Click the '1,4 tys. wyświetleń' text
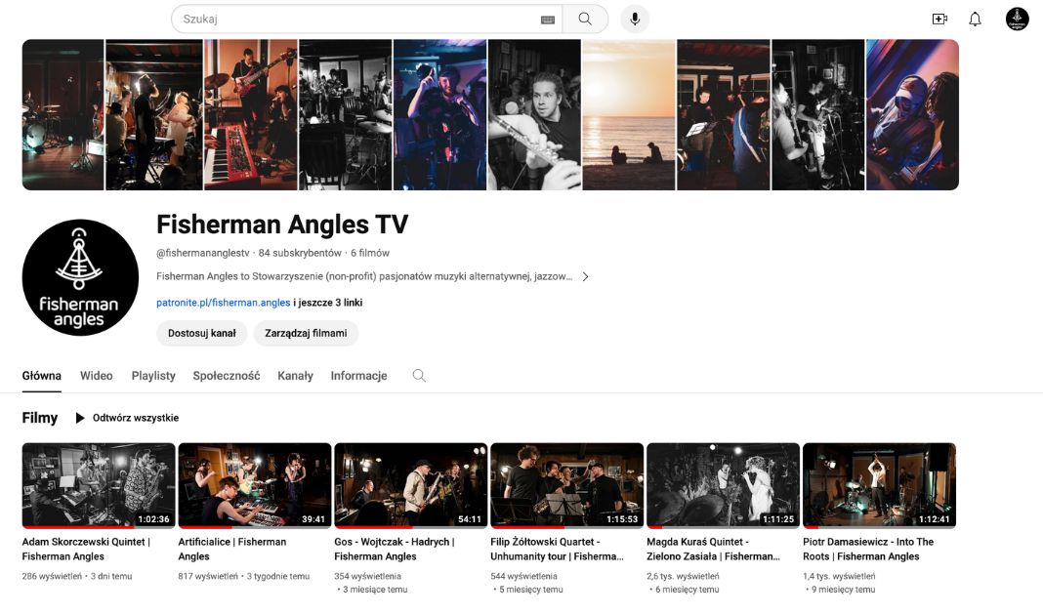 (840, 576)
